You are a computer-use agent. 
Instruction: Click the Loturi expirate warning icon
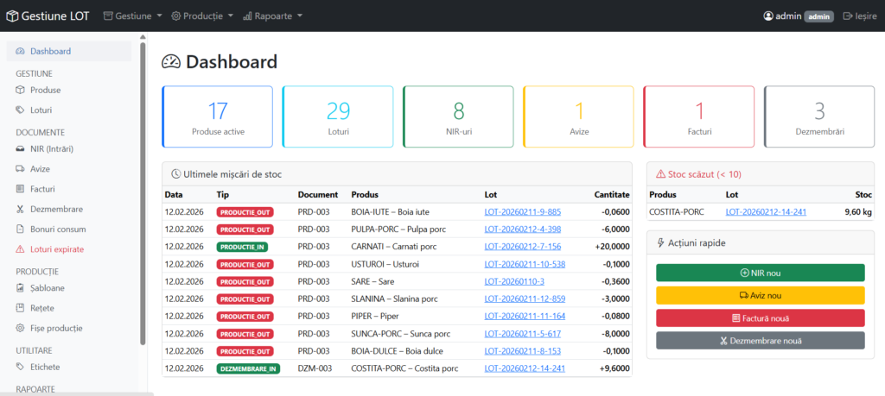[x=22, y=249]
